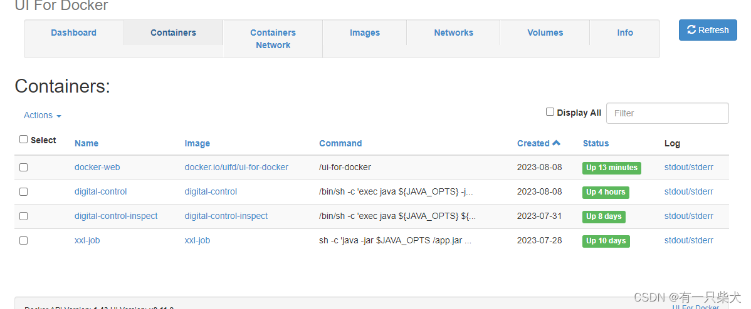The image size is (751, 309).
Task: Open digital-control container name link
Action: click(x=100, y=191)
